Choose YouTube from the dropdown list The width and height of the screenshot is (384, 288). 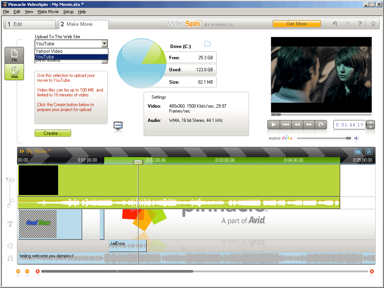click(x=71, y=57)
